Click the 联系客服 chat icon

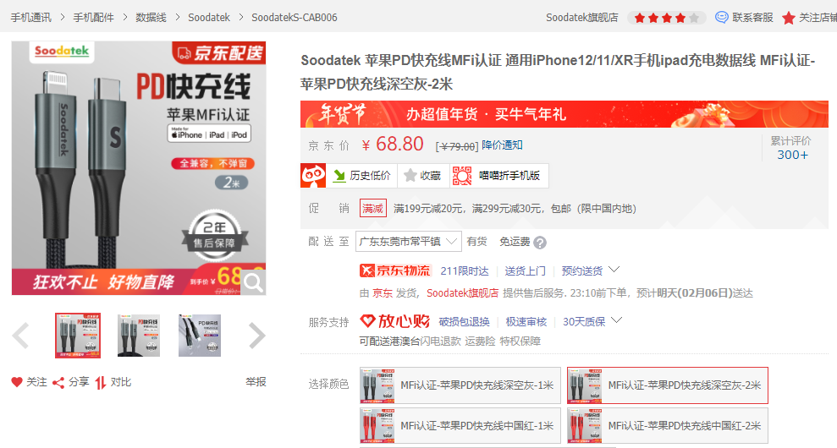tap(721, 18)
